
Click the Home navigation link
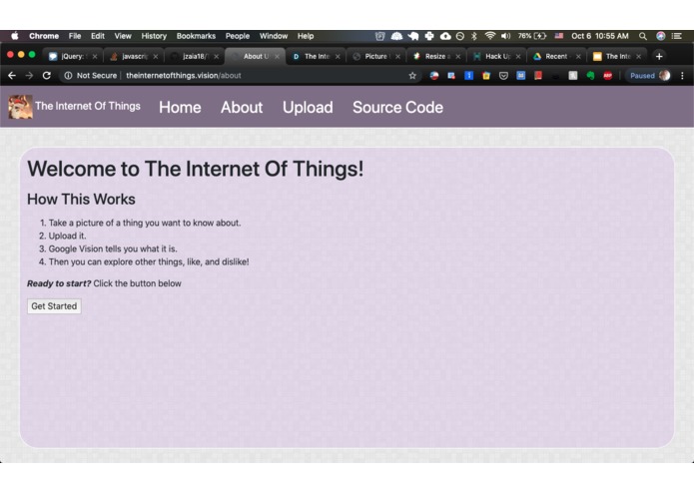(x=180, y=107)
